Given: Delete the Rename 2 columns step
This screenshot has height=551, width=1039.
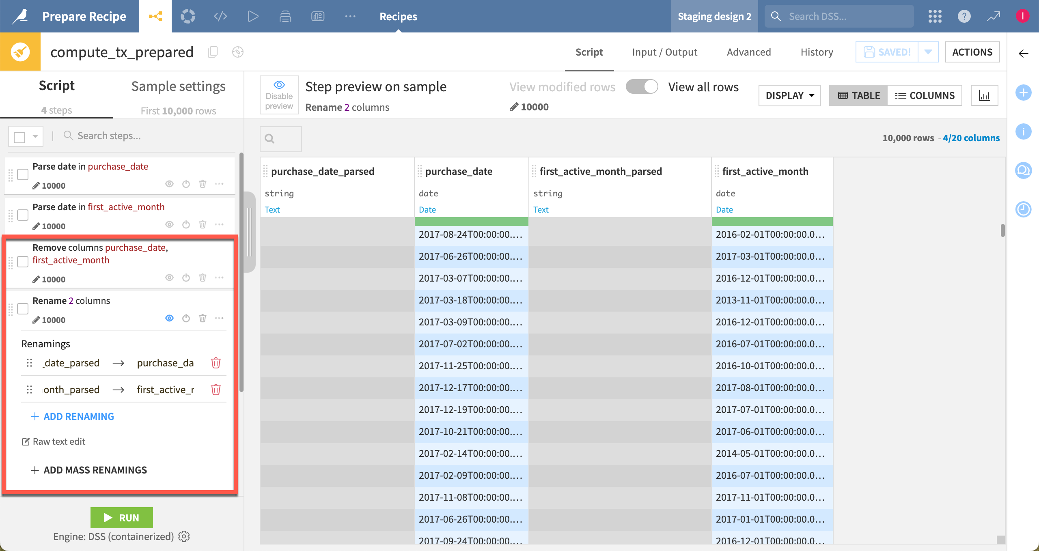Looking at the screenshot, I should [203, 318].
